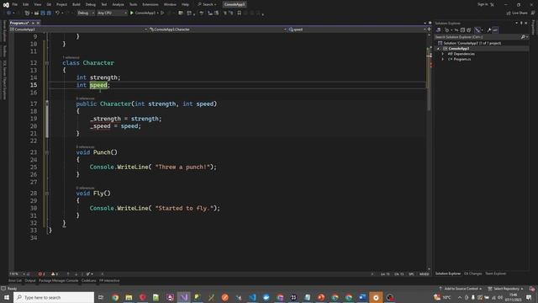The height and width of the screenshot is (303, 538).
Task: Click Solution Explorer Home icon
Action: click(x=439, y=30)
